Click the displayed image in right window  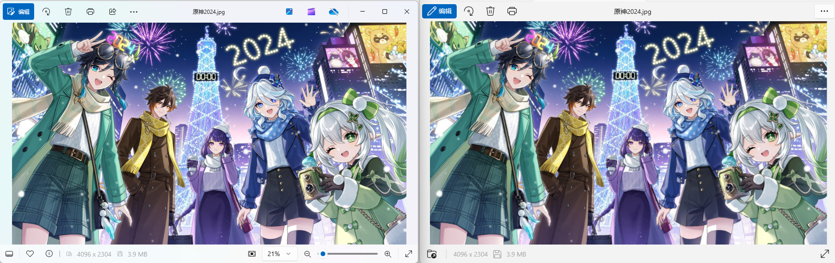(x=628, y=133)
